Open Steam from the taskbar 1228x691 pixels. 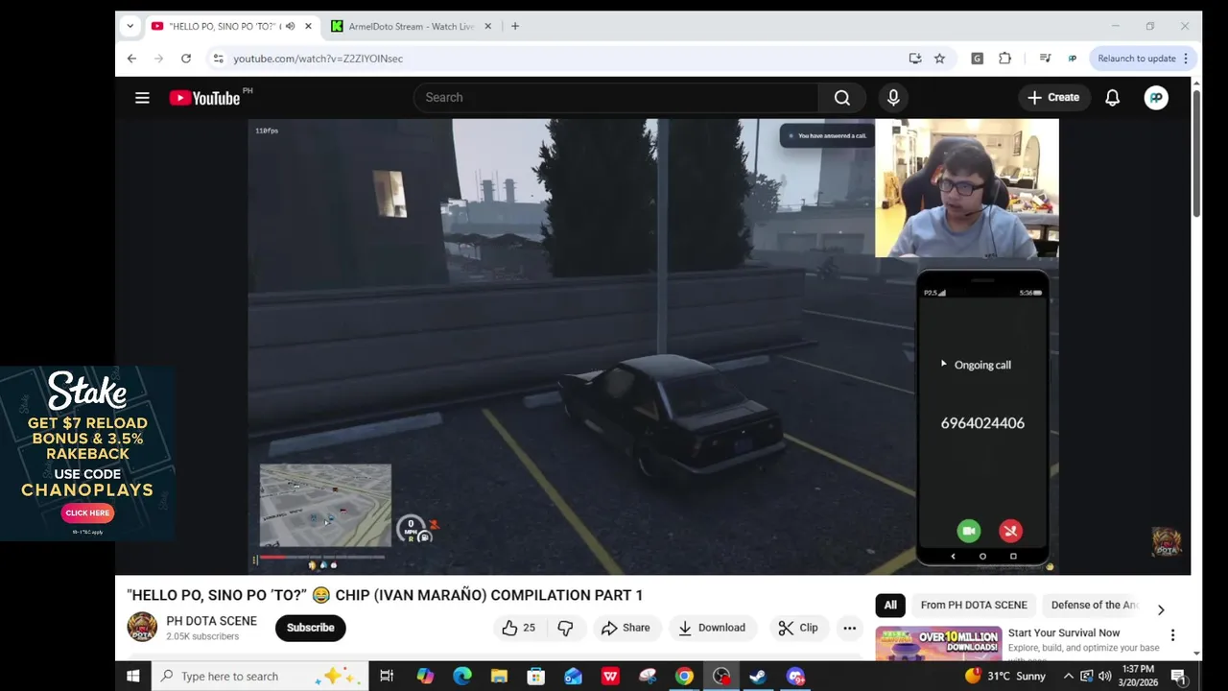point(758,677)
